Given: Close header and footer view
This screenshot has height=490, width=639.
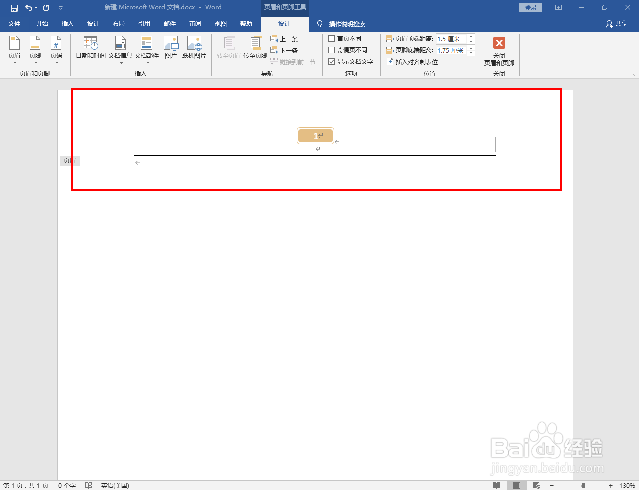Looking at the screenshot, I should (x=499, y=49).
